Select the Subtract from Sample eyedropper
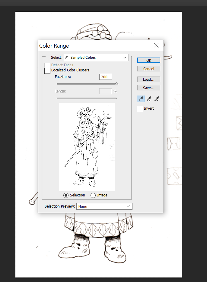Image resolution: width=207 pixels, height=282 pixels. (x=157, y=99)
